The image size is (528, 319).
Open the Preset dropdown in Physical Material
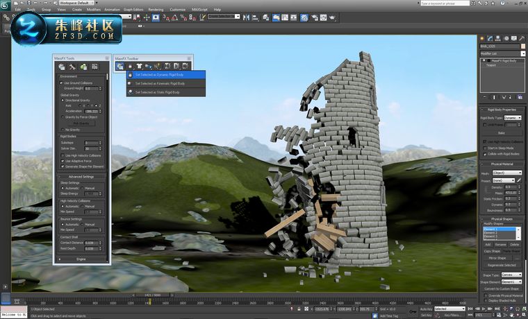[504, 180]
